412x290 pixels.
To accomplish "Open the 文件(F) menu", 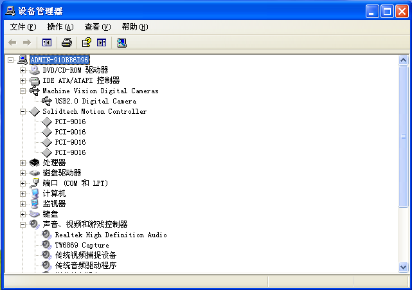I will point(23,27).
